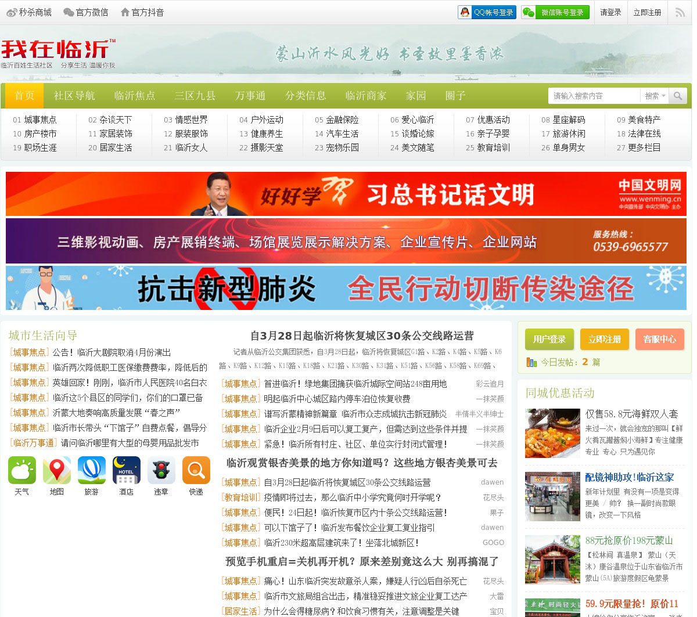Click the 同城优惠活动 section heading
The width and height of the screenshot is (697, 617).
point(560,393)
